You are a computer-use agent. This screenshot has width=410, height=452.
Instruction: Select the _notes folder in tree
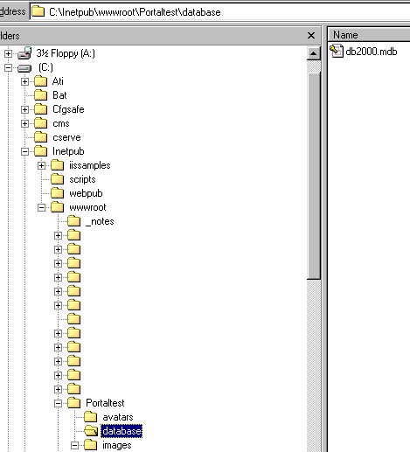point(100,221)
